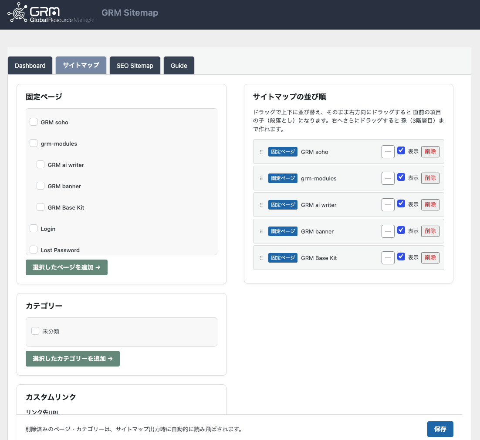The image size is (480, 440).
Task: Select the サイトマップ tab
Action: pyautogui.click(x=81, y=65)
